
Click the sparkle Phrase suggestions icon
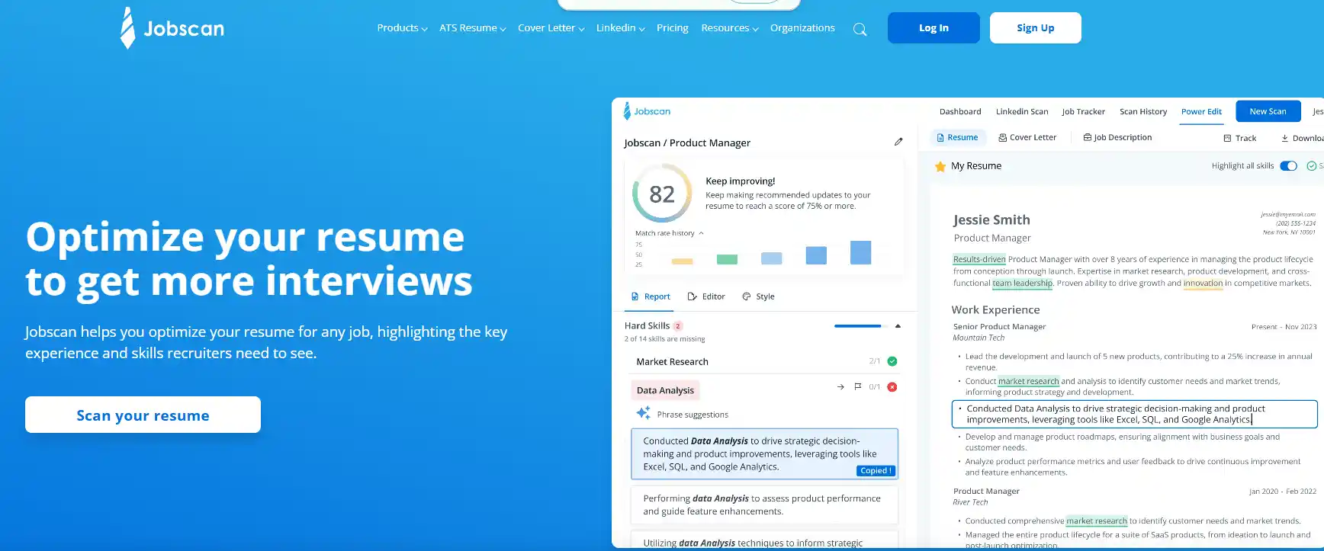point(644,413)
